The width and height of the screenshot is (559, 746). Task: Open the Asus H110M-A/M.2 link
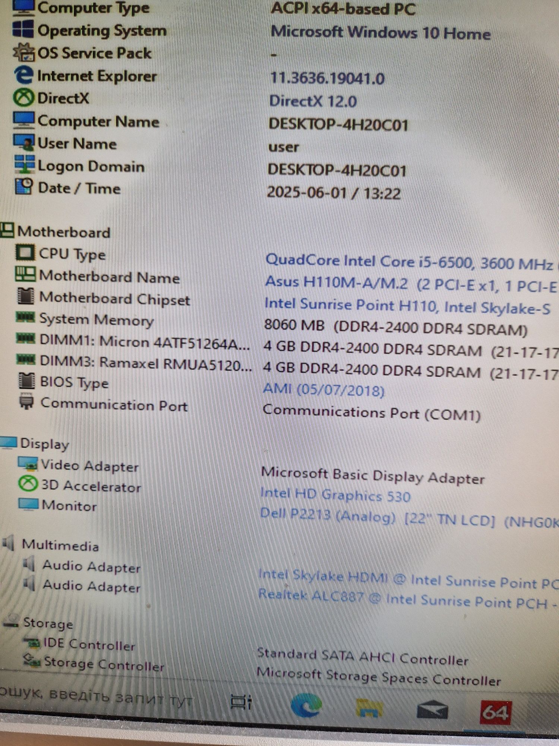(411, 284)
